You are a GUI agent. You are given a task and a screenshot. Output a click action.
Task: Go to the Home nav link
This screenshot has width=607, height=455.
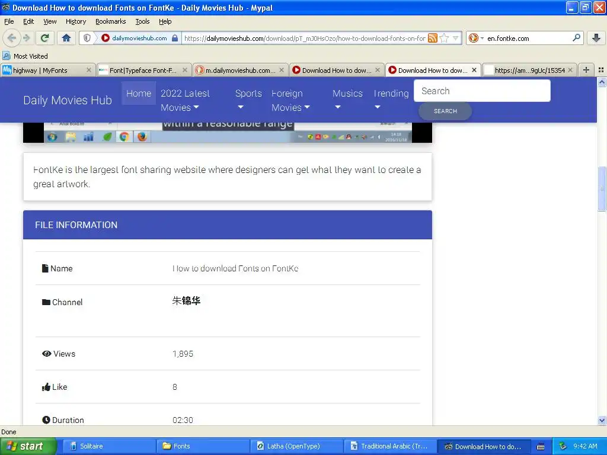point(139,93)
